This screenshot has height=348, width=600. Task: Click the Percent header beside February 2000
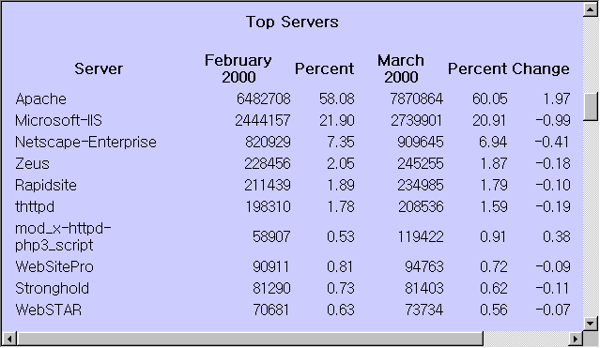tap(324, 68)
